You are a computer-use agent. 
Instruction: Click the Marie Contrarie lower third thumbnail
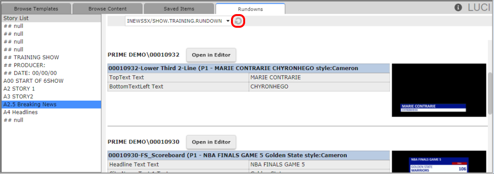click(x=439, y=90)
